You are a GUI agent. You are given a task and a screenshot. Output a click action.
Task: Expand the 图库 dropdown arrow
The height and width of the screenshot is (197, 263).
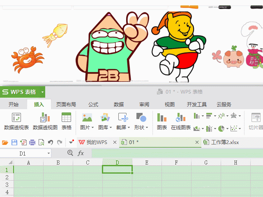[111, 128]
